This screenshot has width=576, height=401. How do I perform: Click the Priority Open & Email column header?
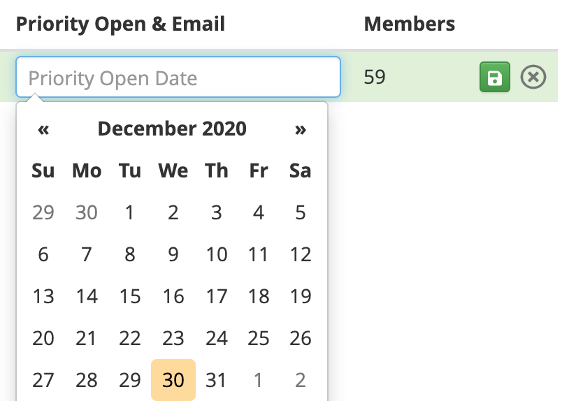pyautogui.click(x=120, y=24)
